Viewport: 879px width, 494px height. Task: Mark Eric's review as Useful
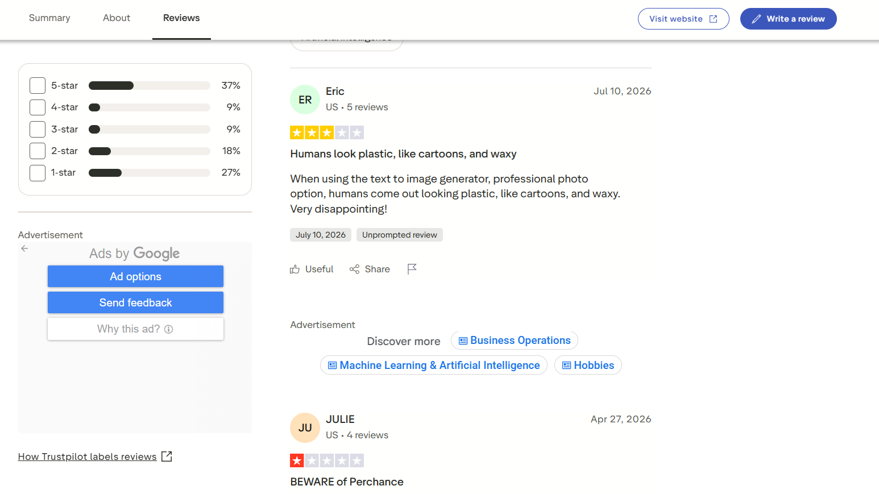[312, 269]
